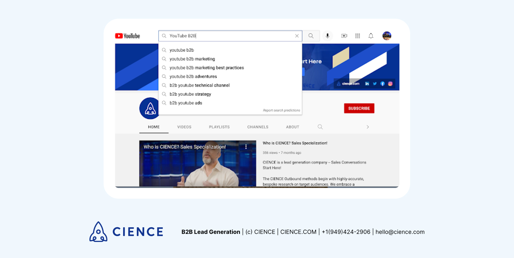Image resolution: width=514 pixels, height=258 pixels.
Task: Open notifications via the bell icon
Action: coord(371,36)
